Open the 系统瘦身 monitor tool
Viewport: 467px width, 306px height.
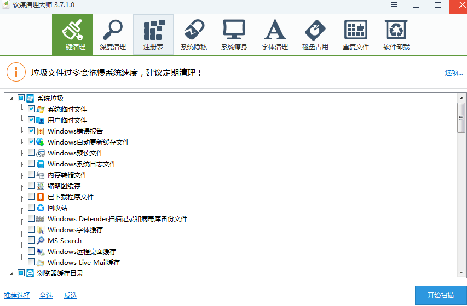234,34
